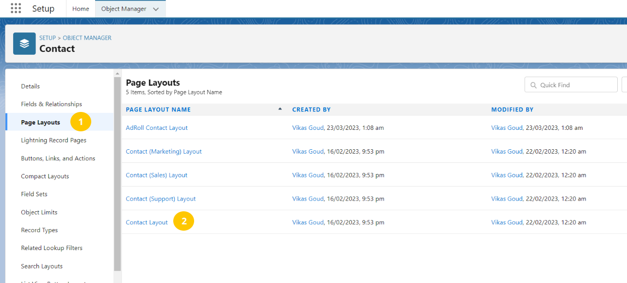The width and height of the screenshot is (627, 283).
Task: Click Vikas Goud modifier in Contact (Sales) row
Action: [x=507, y=175]
